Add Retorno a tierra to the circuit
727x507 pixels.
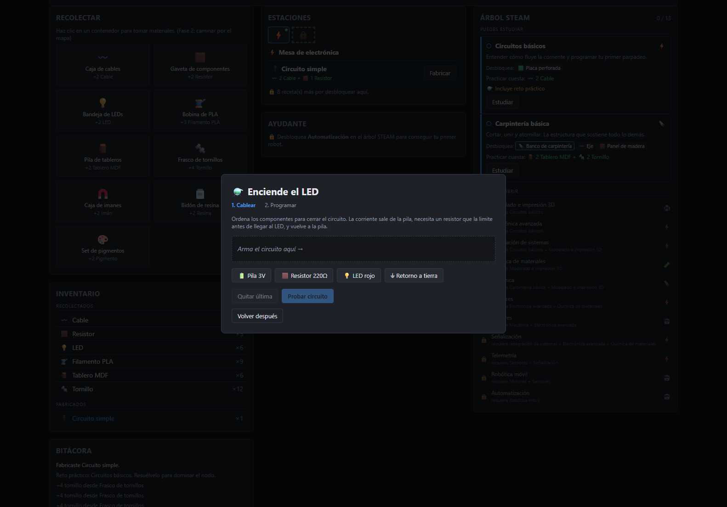414,276
